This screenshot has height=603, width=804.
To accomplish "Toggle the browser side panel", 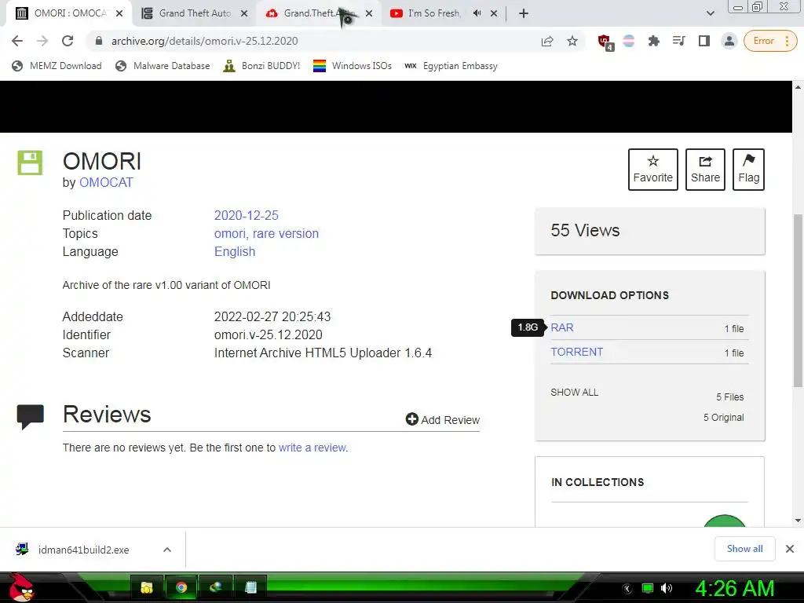I will tap(704, 41).
